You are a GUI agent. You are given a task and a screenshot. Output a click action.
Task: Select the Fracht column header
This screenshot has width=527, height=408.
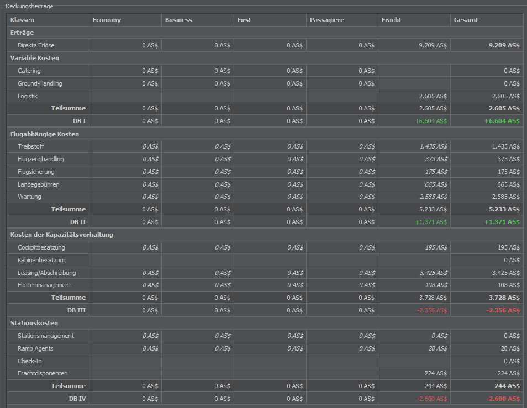coord(414,20)
